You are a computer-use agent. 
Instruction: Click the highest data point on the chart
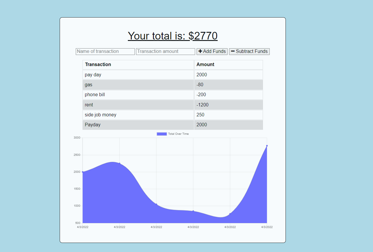click(267, 145)
